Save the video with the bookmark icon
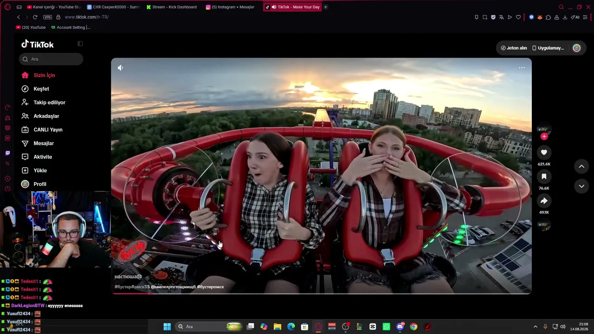Screen dimensions: 594x334 [544, 176]
